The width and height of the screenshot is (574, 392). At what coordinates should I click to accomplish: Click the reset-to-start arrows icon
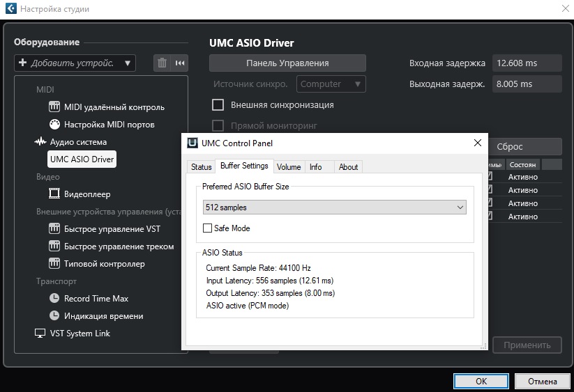180,63
